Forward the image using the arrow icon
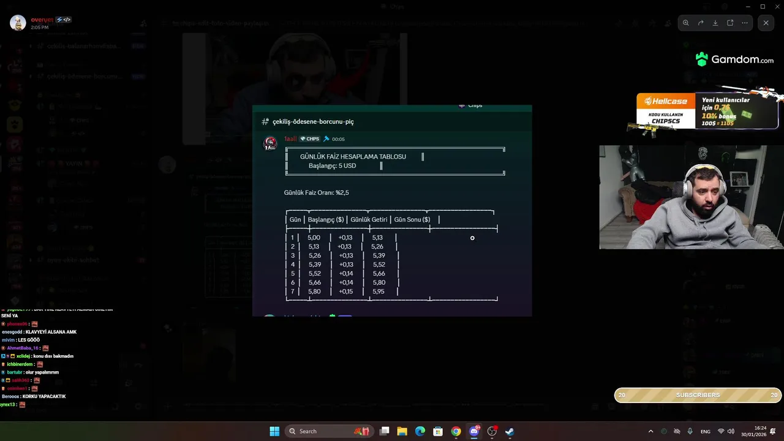The image size is (784, 441). 701,23
